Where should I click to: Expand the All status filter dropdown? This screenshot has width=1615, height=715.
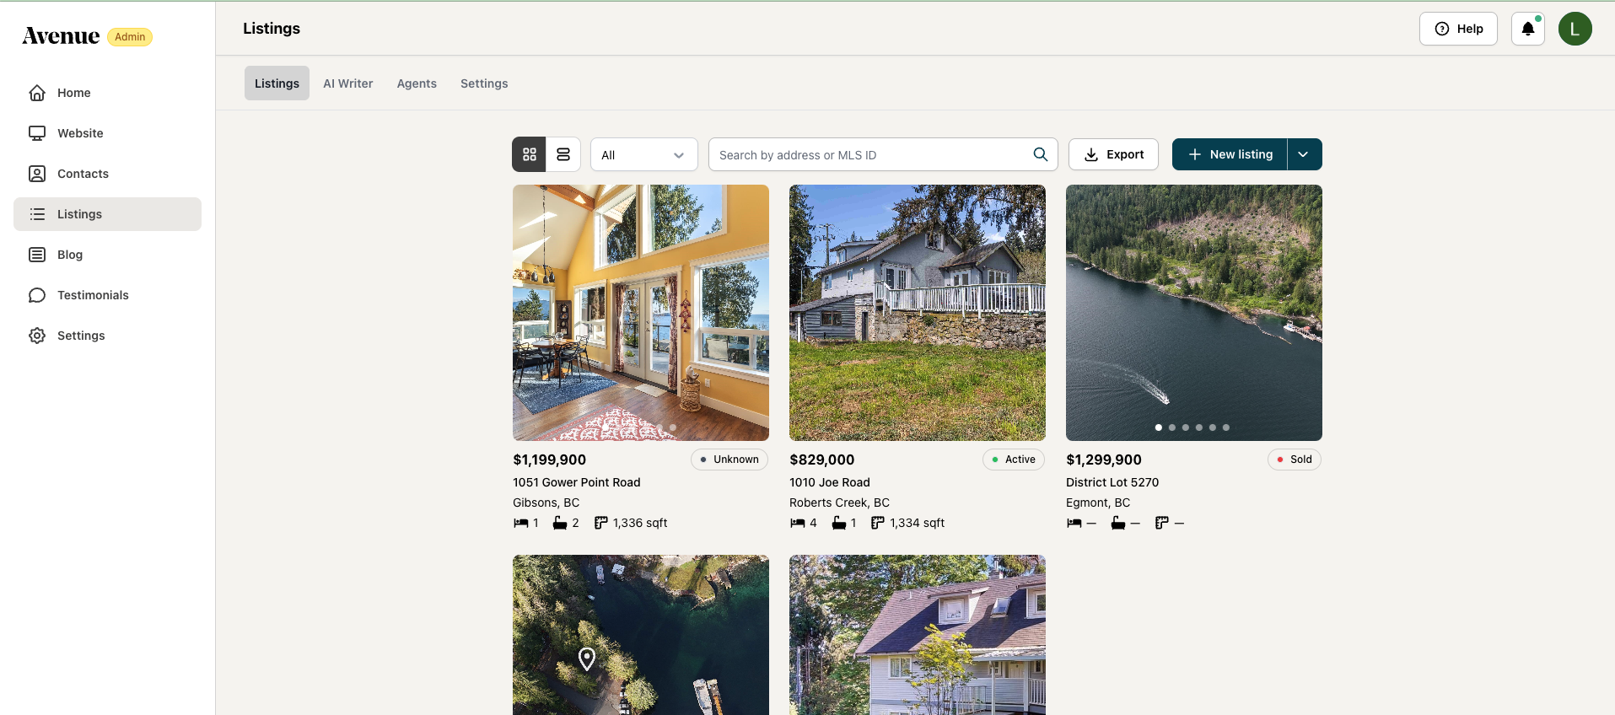(x=644, y=155)
